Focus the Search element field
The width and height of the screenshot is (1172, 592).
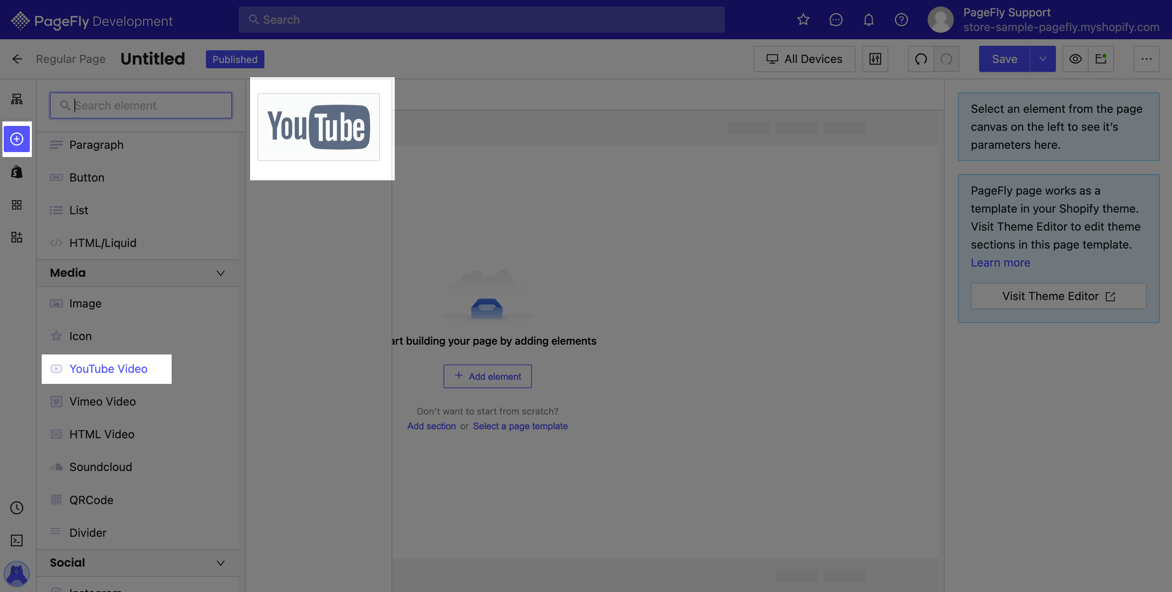[x=141, y=105]
